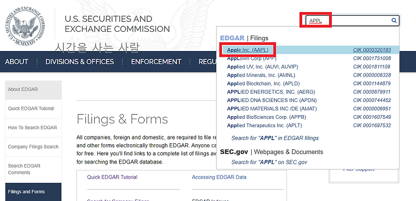The width and height of the screenshot is (416, 201).
Task: Click SEC.gov | Webpages & Documents heading
Action: (x=271, y=152)
